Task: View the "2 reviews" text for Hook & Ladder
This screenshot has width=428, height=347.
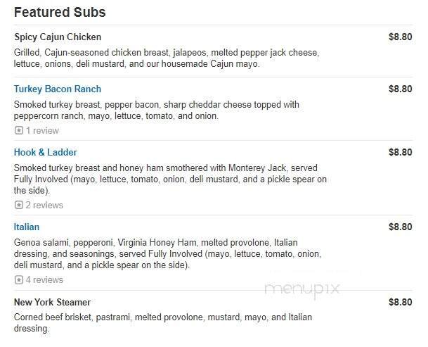Action: click(44, 206)
